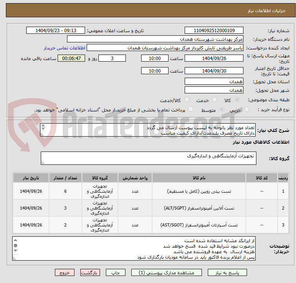Click the response deadline hour 10:00 field
Viewport: 296px width, 283px height.
154,58
